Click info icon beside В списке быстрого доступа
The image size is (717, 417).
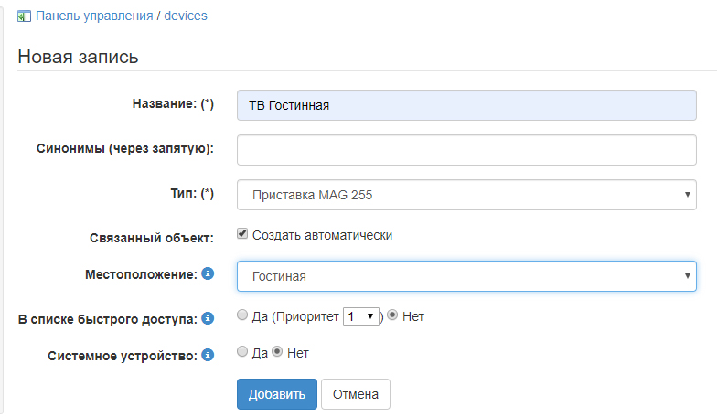tap(208, 318)
